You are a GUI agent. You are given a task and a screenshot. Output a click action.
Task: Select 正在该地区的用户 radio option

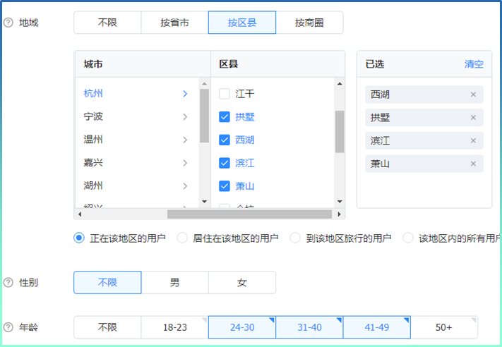pyautogui.click(x=79, y=238)
